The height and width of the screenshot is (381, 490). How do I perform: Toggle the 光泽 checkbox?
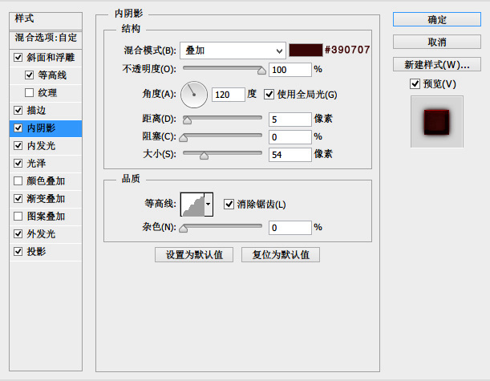18,163
